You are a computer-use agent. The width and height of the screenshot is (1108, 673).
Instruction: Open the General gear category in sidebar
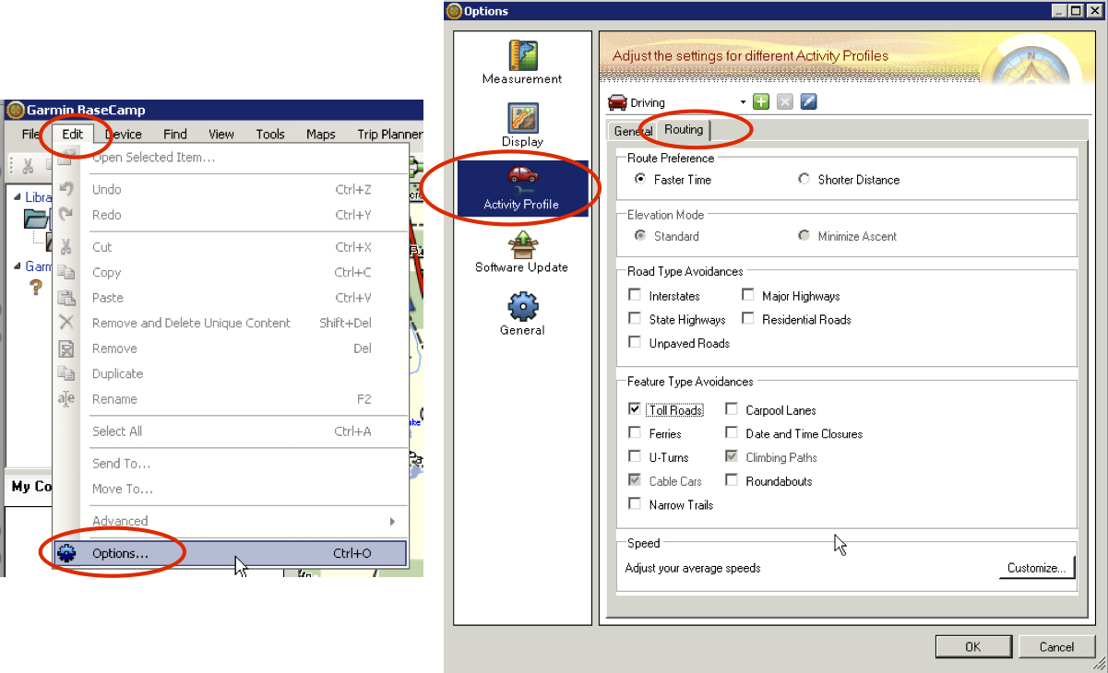click(x=522, y=313)
